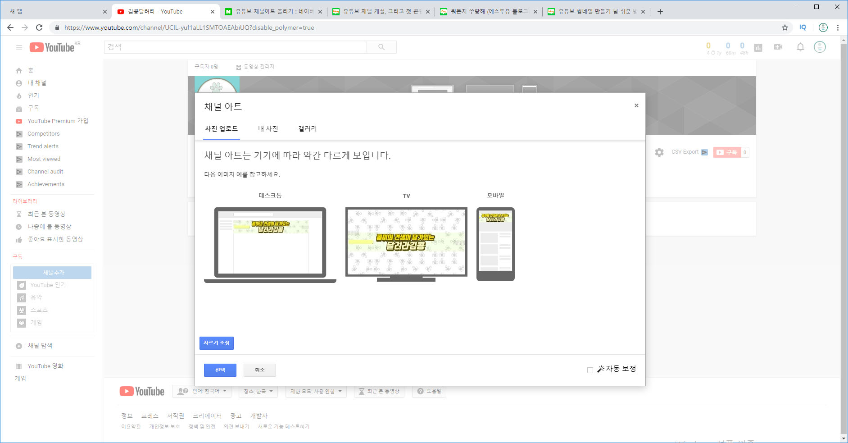Image resolution: width=848 pixels, height=443 pixels.
Task: Toggle the 자동 보정 checkbox
Action: [590, 370]
